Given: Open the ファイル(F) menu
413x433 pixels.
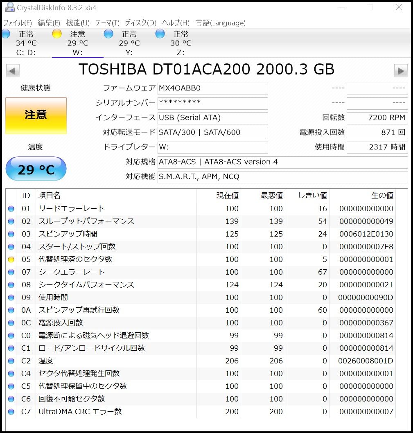Looking at the screenshot, I should point(18,23).
